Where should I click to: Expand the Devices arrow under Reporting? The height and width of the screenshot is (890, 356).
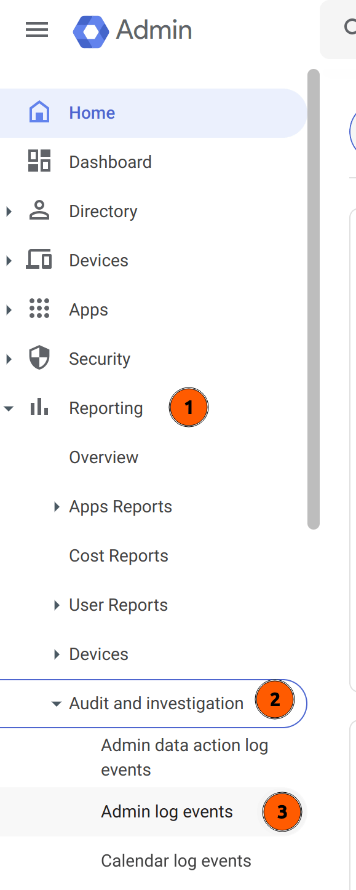[x=57, y=654]
